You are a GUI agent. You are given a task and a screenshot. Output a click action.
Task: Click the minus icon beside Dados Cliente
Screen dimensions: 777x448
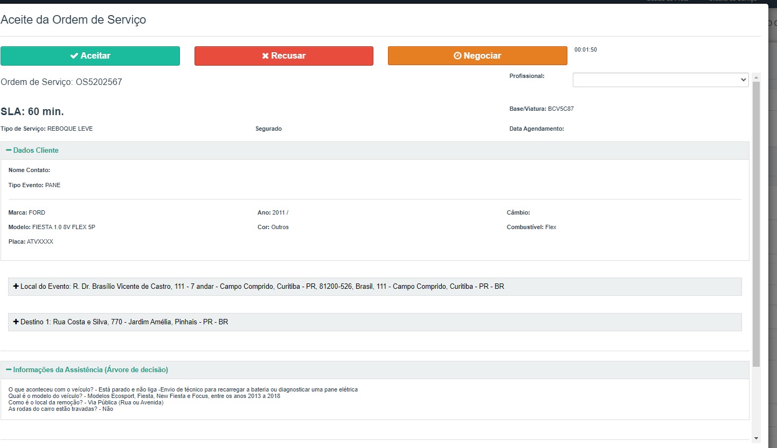pos(9,151)
